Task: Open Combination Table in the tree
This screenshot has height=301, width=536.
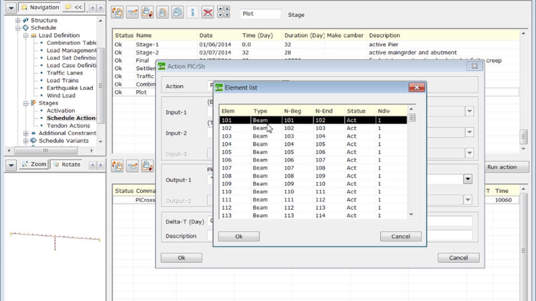Action: click(72, 43)
